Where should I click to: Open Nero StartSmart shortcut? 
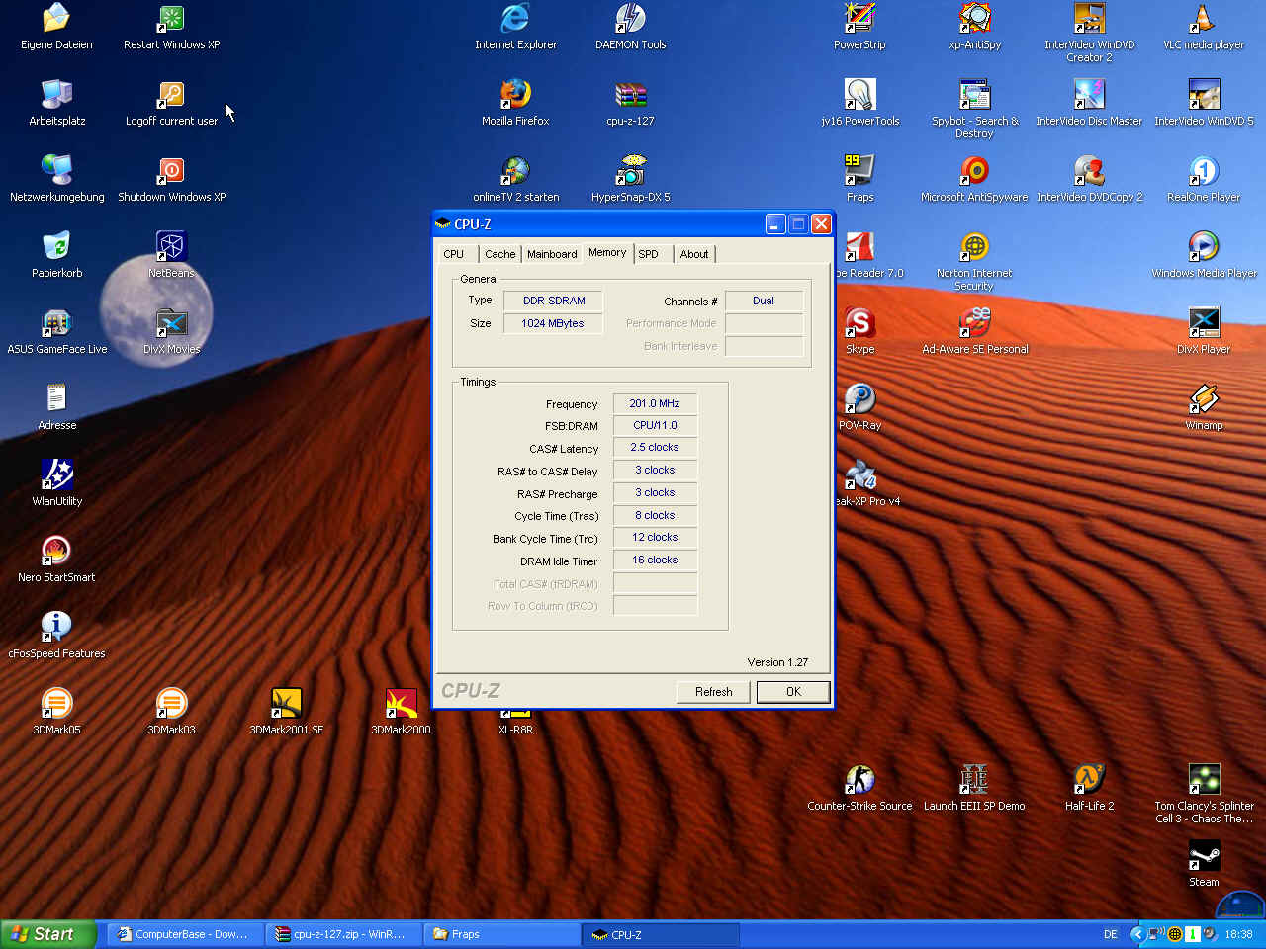[x=56, y=560]
